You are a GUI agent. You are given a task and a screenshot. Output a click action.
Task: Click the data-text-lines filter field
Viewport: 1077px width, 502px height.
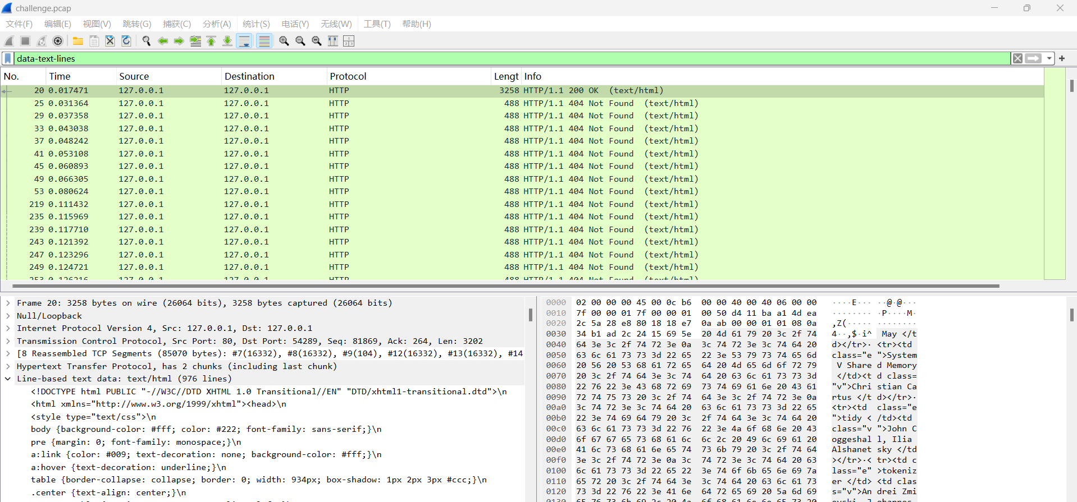click(x=511, y=58)
